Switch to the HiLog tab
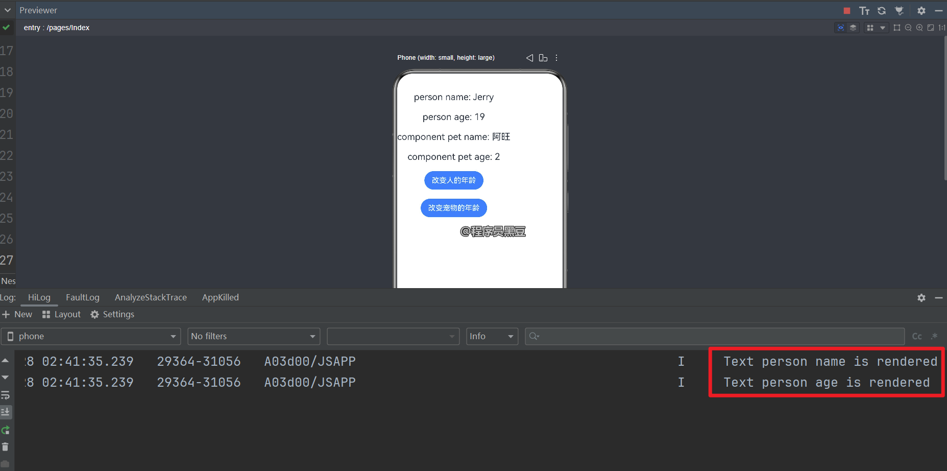Screen dimensions: 947x471 point(39,297)
